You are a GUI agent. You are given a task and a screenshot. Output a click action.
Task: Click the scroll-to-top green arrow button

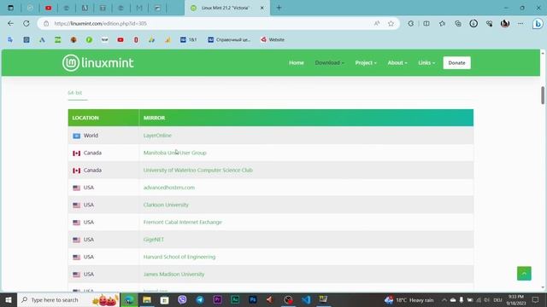click(524, 274)
